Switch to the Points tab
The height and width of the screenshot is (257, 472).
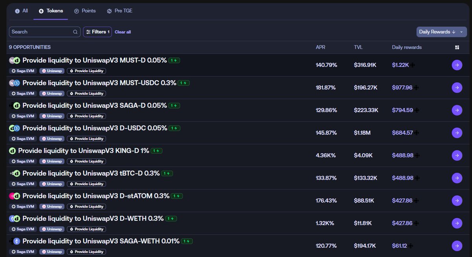click(x=85, y=11)
